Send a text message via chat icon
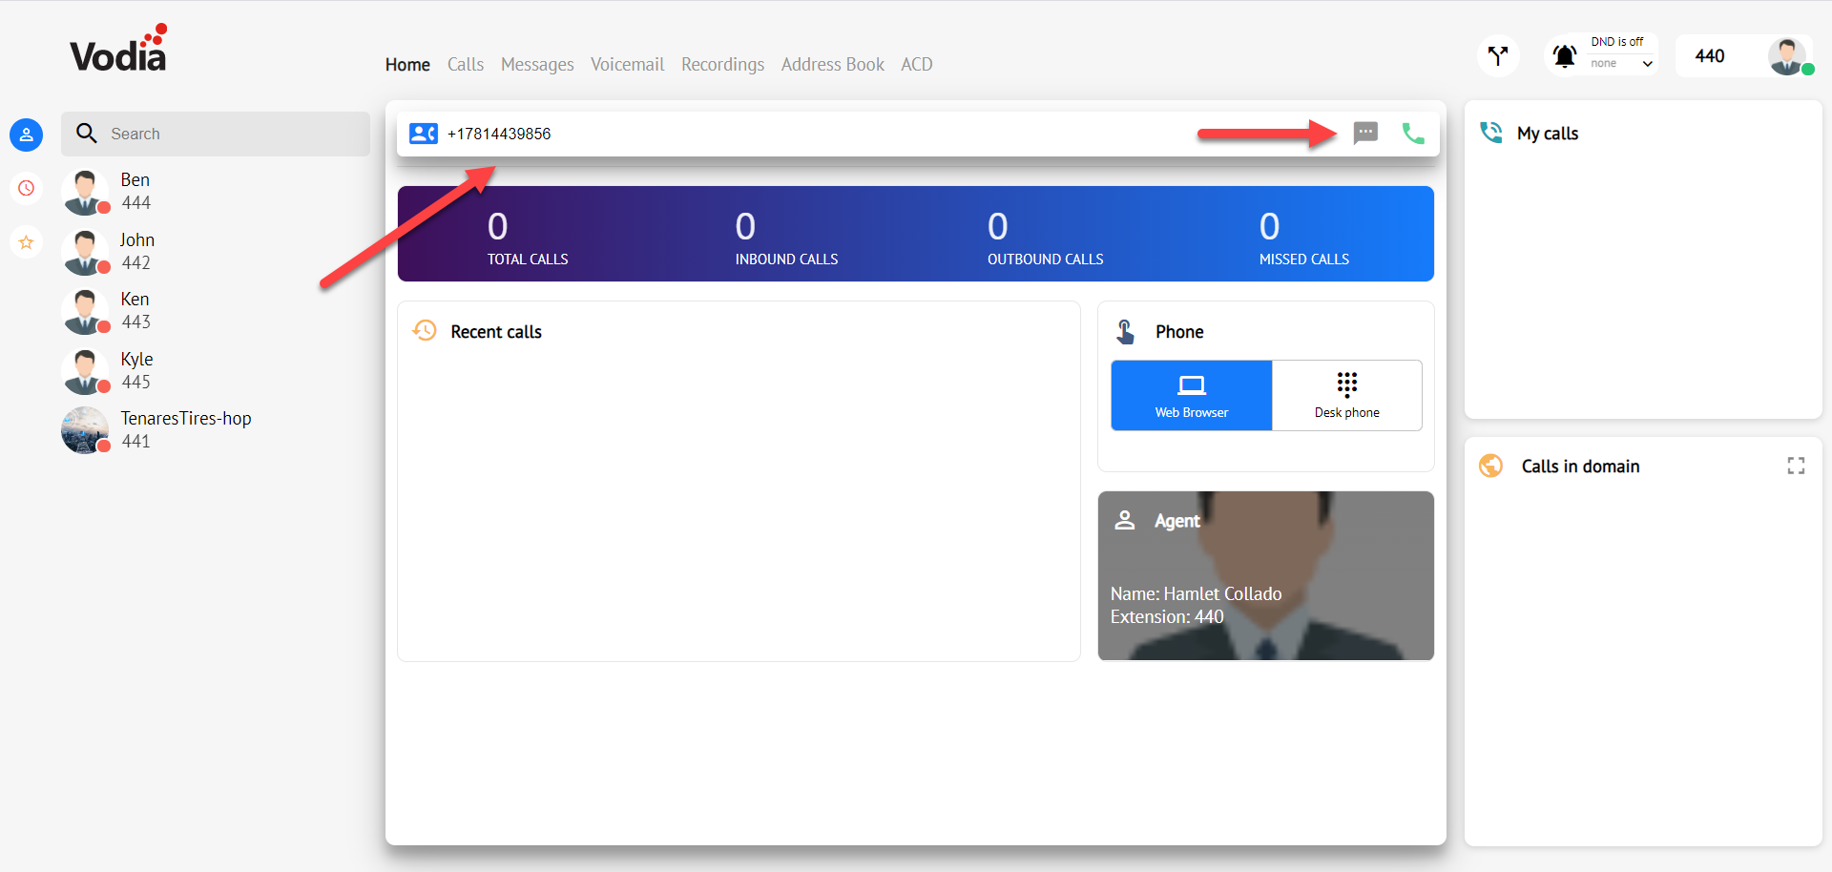1832x872 pixels. [1365, 133]
